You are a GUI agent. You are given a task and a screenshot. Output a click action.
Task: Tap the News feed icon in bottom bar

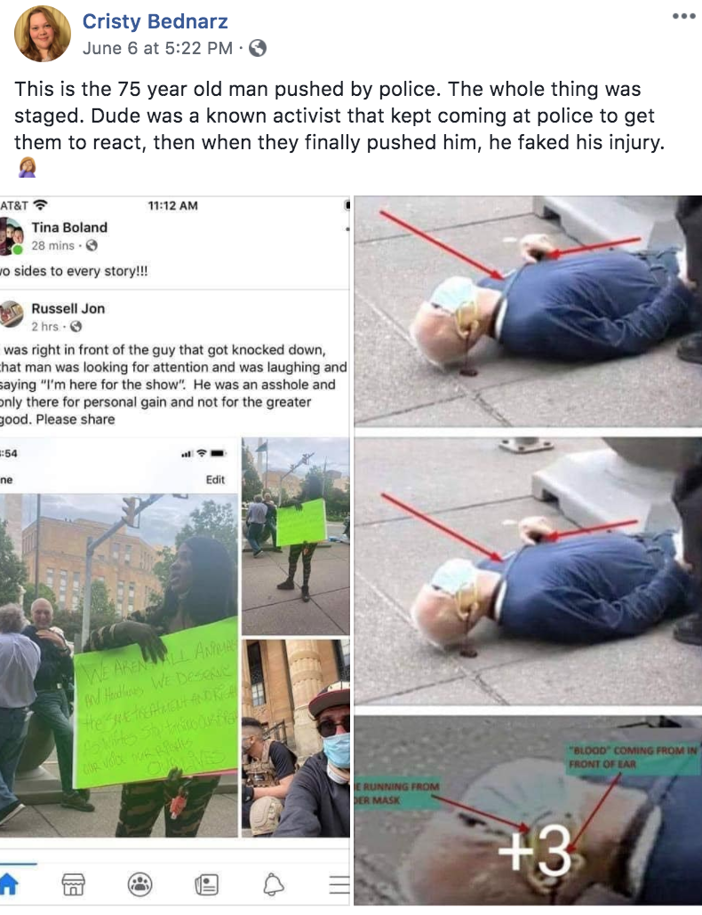[x=206, y=884]
